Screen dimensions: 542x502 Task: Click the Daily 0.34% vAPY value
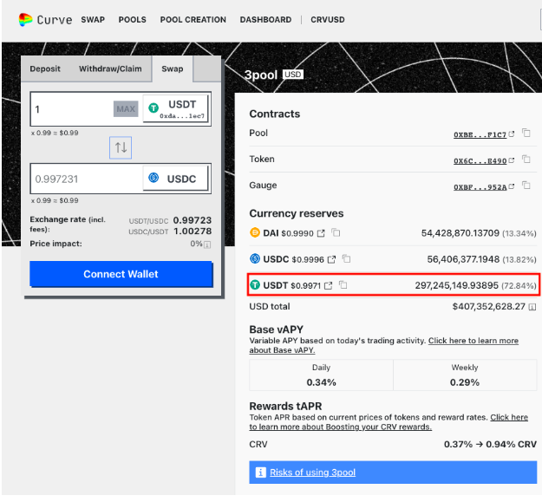point(321,382)
